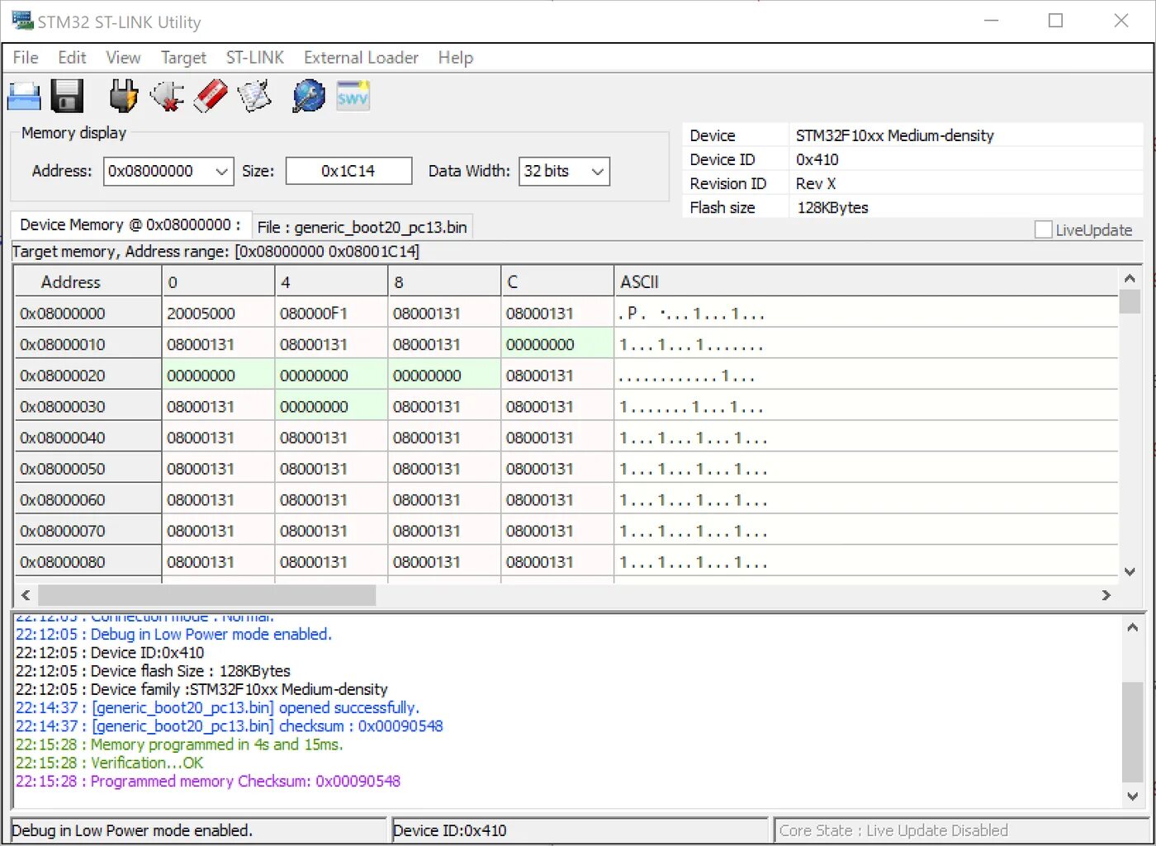Image resolution: width=1156 pixels, height=846 pixels.
Task: Click log panel vertical scrollbar thumb
Action: coord(1133,730)
